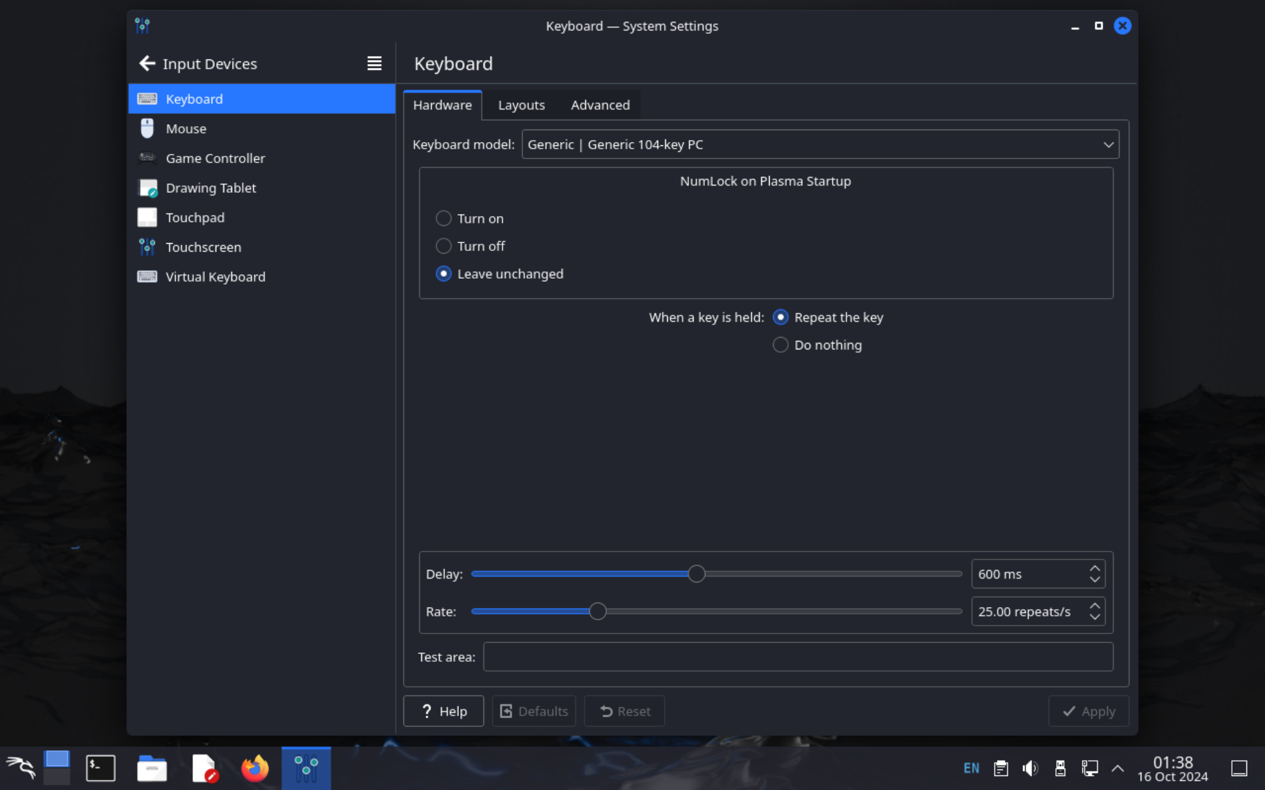Switch to the Layouts tab
Screen dimensions: 1265x790
tap(520, 104)
